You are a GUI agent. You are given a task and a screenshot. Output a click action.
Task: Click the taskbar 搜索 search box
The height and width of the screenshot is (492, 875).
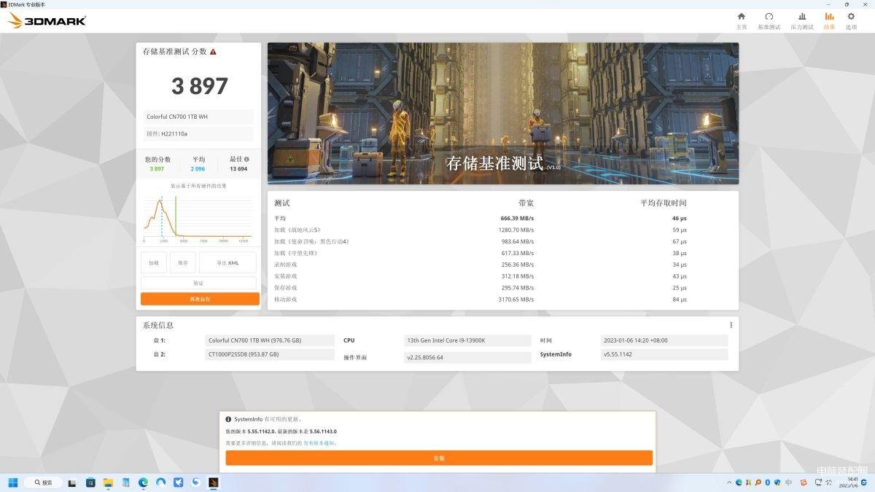(x=44, y=482)
